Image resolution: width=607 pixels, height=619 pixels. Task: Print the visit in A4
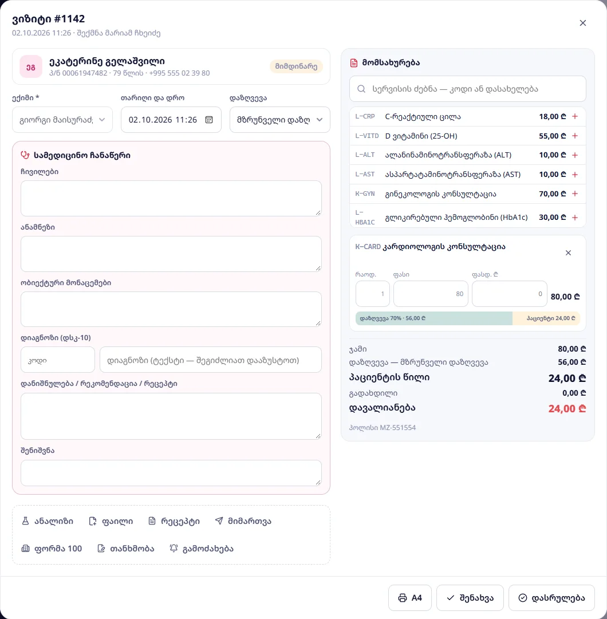click(x=409, y=598)
